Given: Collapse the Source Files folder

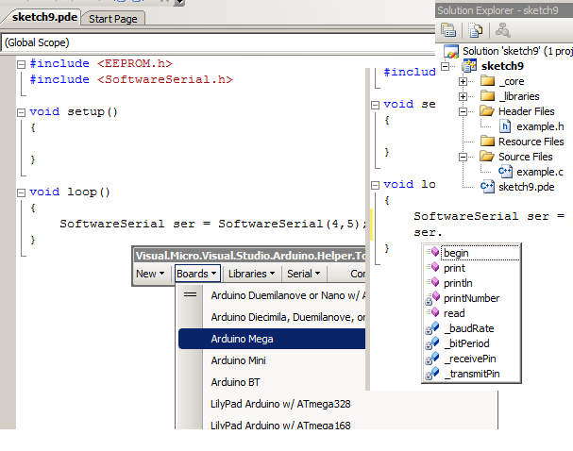Looking at the screenshot, I should (x=463, y=157).
